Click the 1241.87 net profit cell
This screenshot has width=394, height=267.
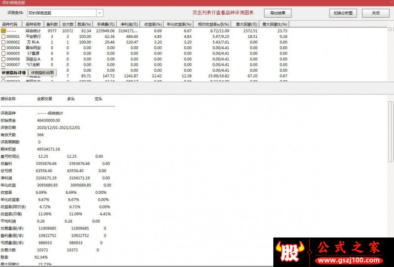coord(131,76)
